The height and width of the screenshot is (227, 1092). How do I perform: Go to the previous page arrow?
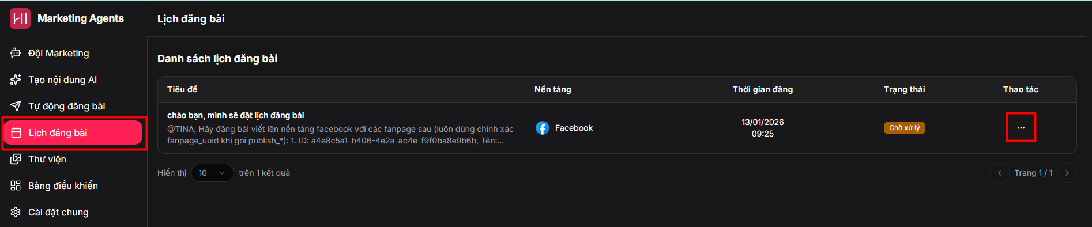click(1000, 173)
